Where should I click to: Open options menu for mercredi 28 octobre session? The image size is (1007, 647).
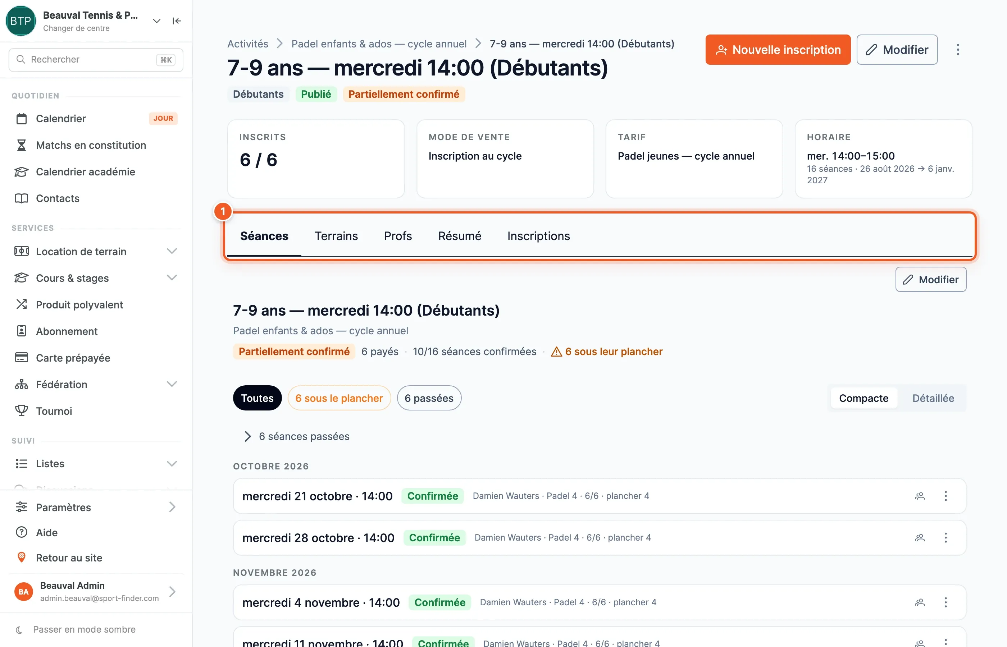tap(946, 538)
